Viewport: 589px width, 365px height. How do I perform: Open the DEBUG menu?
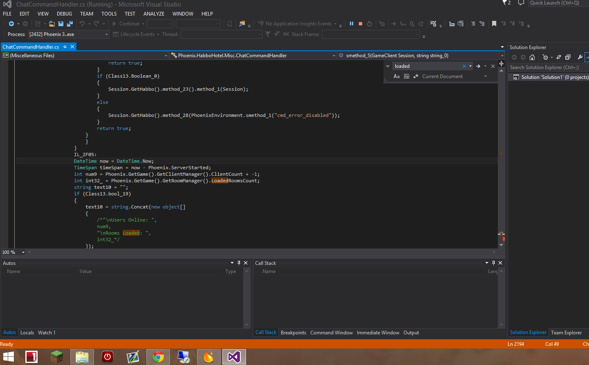pos(64,14)
